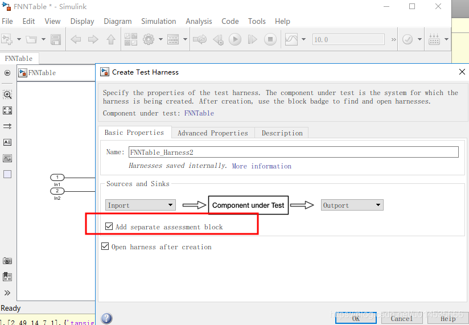Open the File menu
This screenshot has width=469, height=325.
[7, 21]
